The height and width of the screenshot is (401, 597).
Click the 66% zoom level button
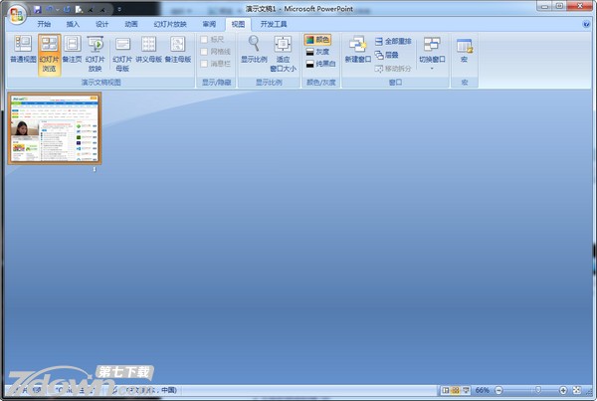482,390
